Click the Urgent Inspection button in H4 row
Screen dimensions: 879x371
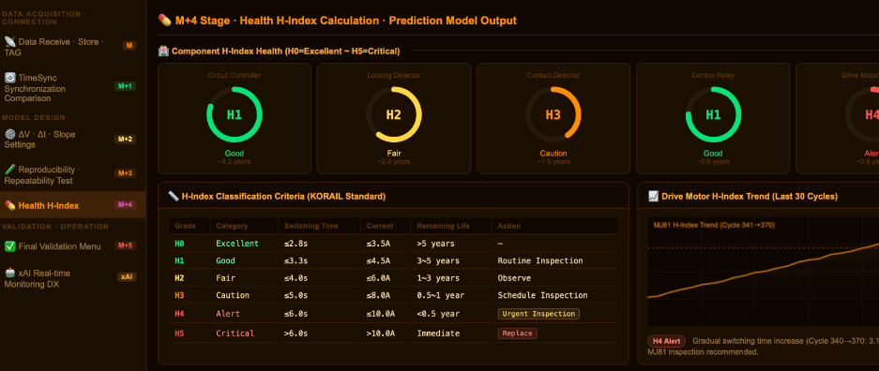pos(538,314)
